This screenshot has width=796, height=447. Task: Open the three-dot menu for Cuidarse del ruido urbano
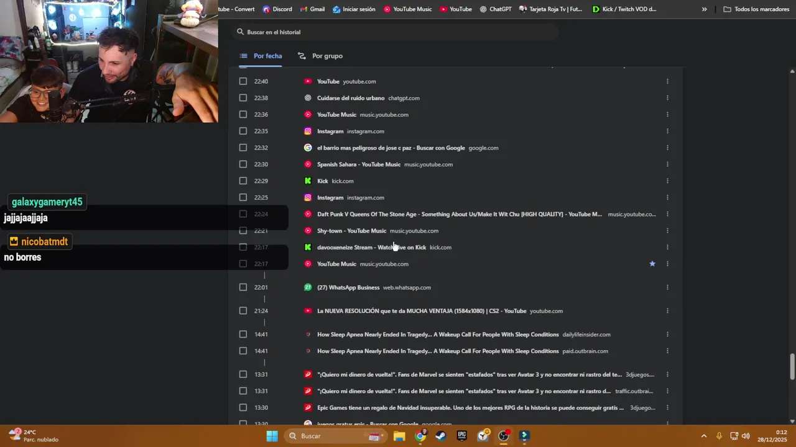667,98
